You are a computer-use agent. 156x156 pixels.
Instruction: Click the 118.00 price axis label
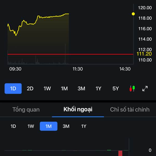point(145,18)
